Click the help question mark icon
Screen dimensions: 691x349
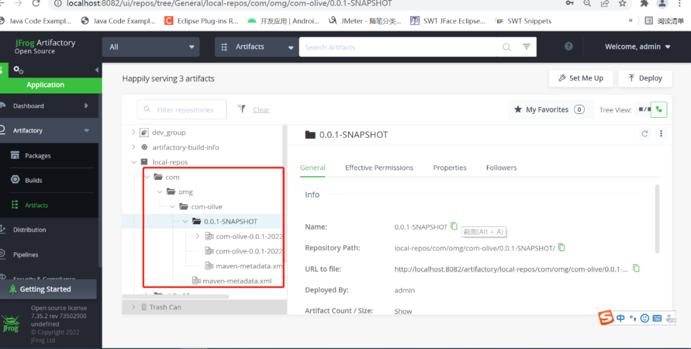tap(569, 46)
